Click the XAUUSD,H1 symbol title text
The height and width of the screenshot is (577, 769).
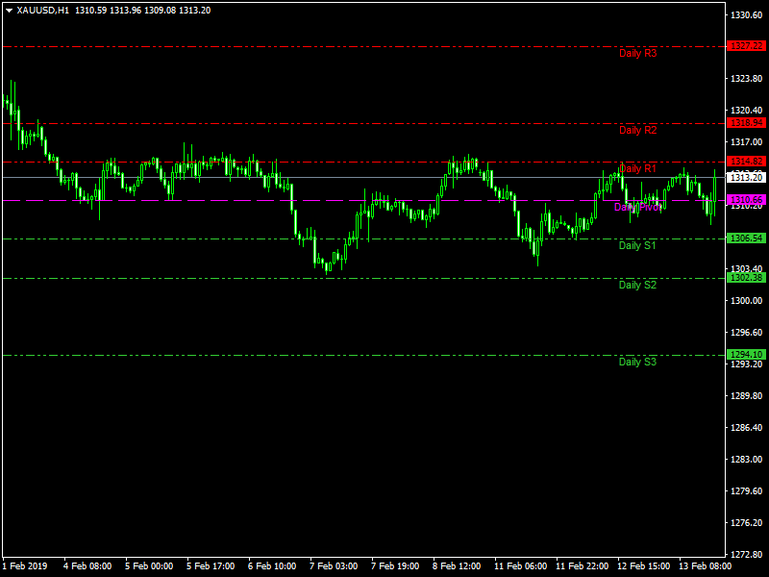(x=43, y=10)
